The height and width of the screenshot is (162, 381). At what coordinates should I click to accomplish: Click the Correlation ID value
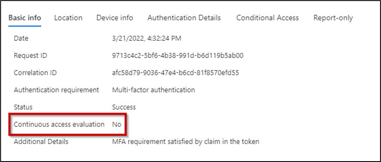pyautogui.click(x=176, y=73)
